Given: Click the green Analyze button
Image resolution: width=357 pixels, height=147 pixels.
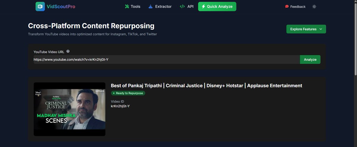Looking at the screenshot, I should (310, 60).
